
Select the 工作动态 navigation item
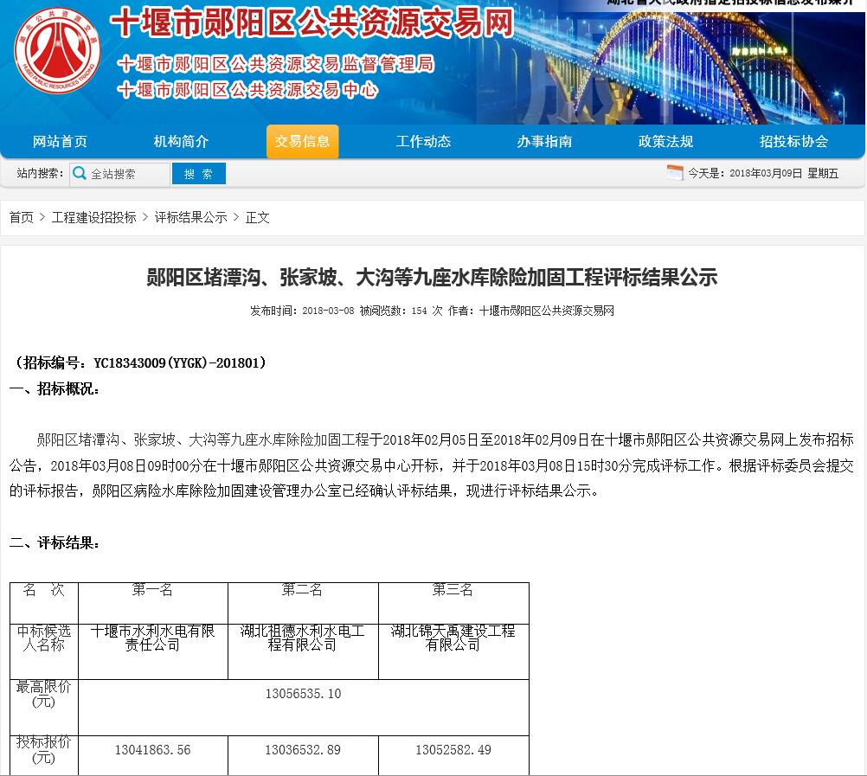(423, 141)
